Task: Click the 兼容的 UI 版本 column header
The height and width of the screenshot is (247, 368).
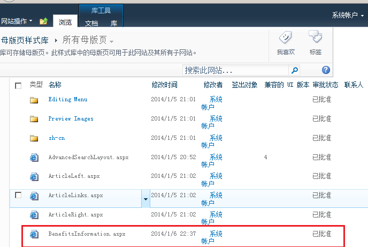Action: (287, 85)
